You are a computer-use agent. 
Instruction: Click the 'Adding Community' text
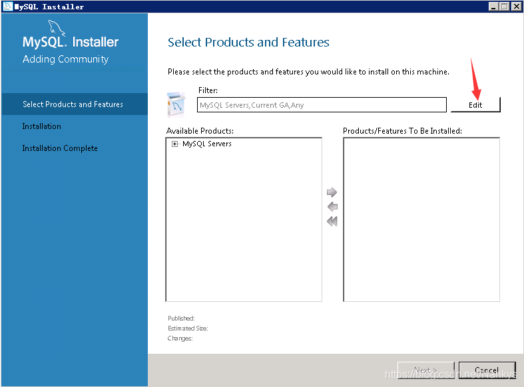(65, 59)
